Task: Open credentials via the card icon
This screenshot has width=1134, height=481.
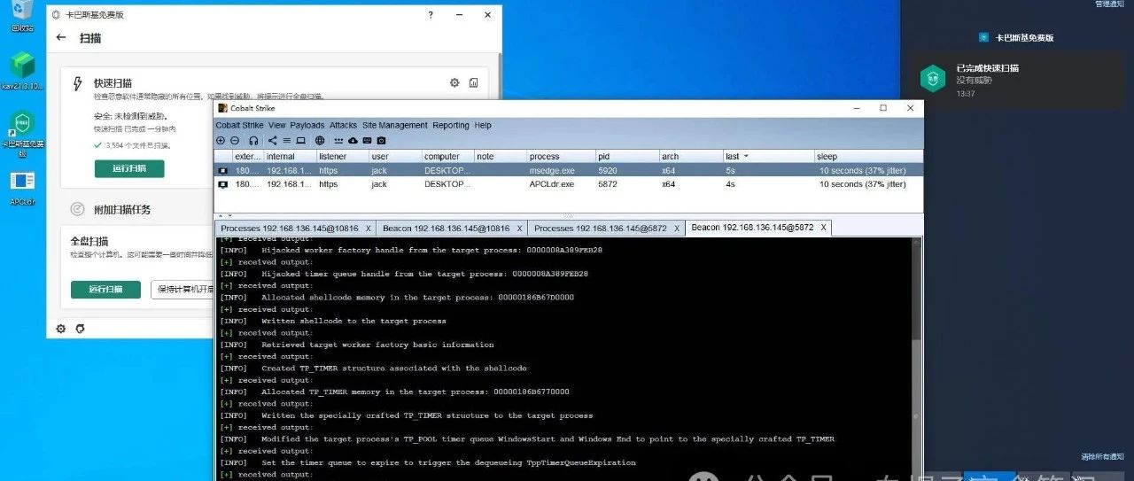Action: click(367, 141)
